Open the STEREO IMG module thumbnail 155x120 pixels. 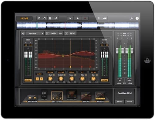point(72,95)
